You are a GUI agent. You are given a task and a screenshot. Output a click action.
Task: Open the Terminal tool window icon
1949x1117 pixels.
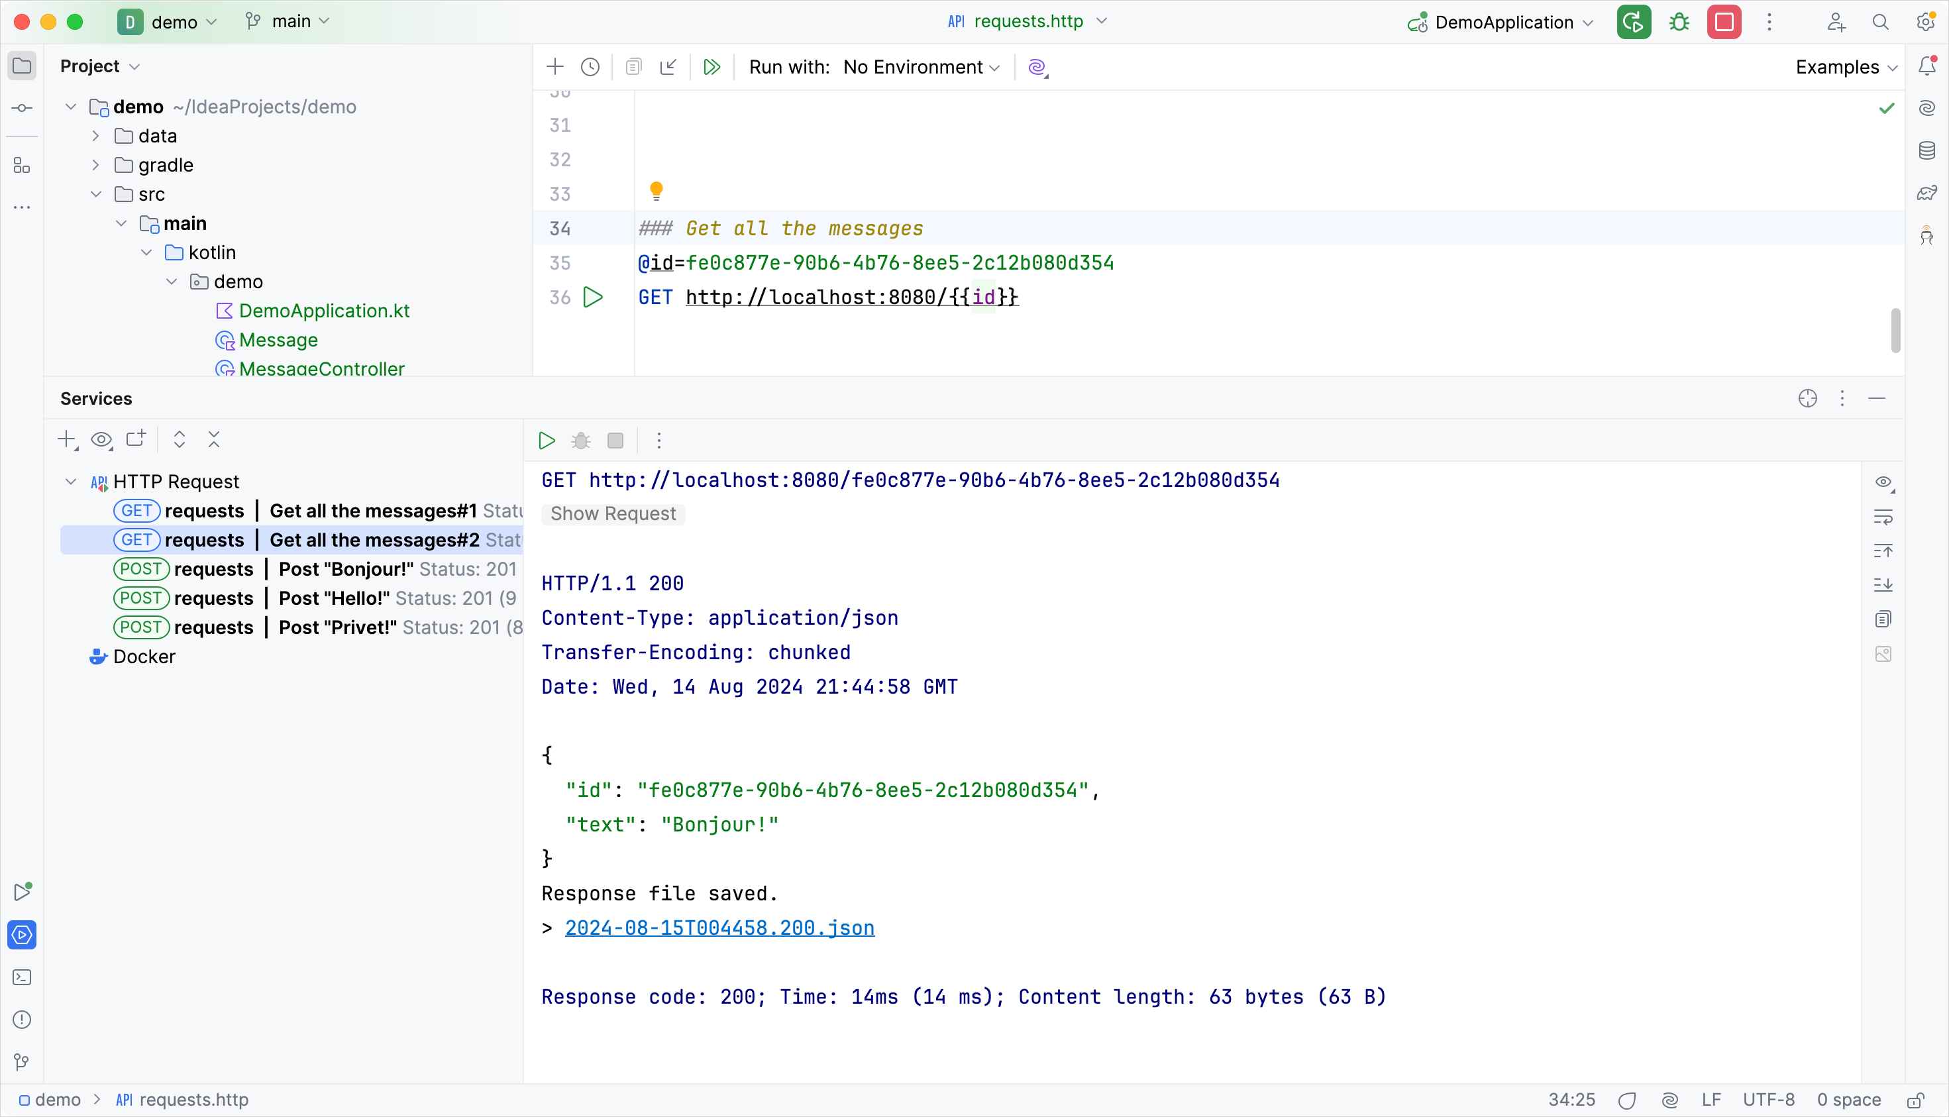click(21, 977)
